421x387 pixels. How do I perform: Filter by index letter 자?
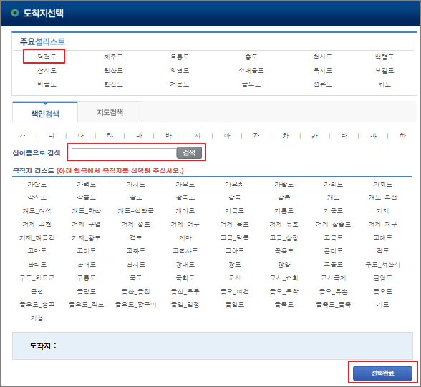click(x=256, y=136)
